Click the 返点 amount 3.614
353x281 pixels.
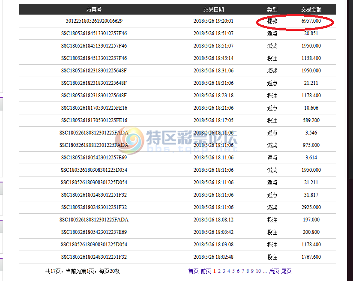tap(311, 157)
